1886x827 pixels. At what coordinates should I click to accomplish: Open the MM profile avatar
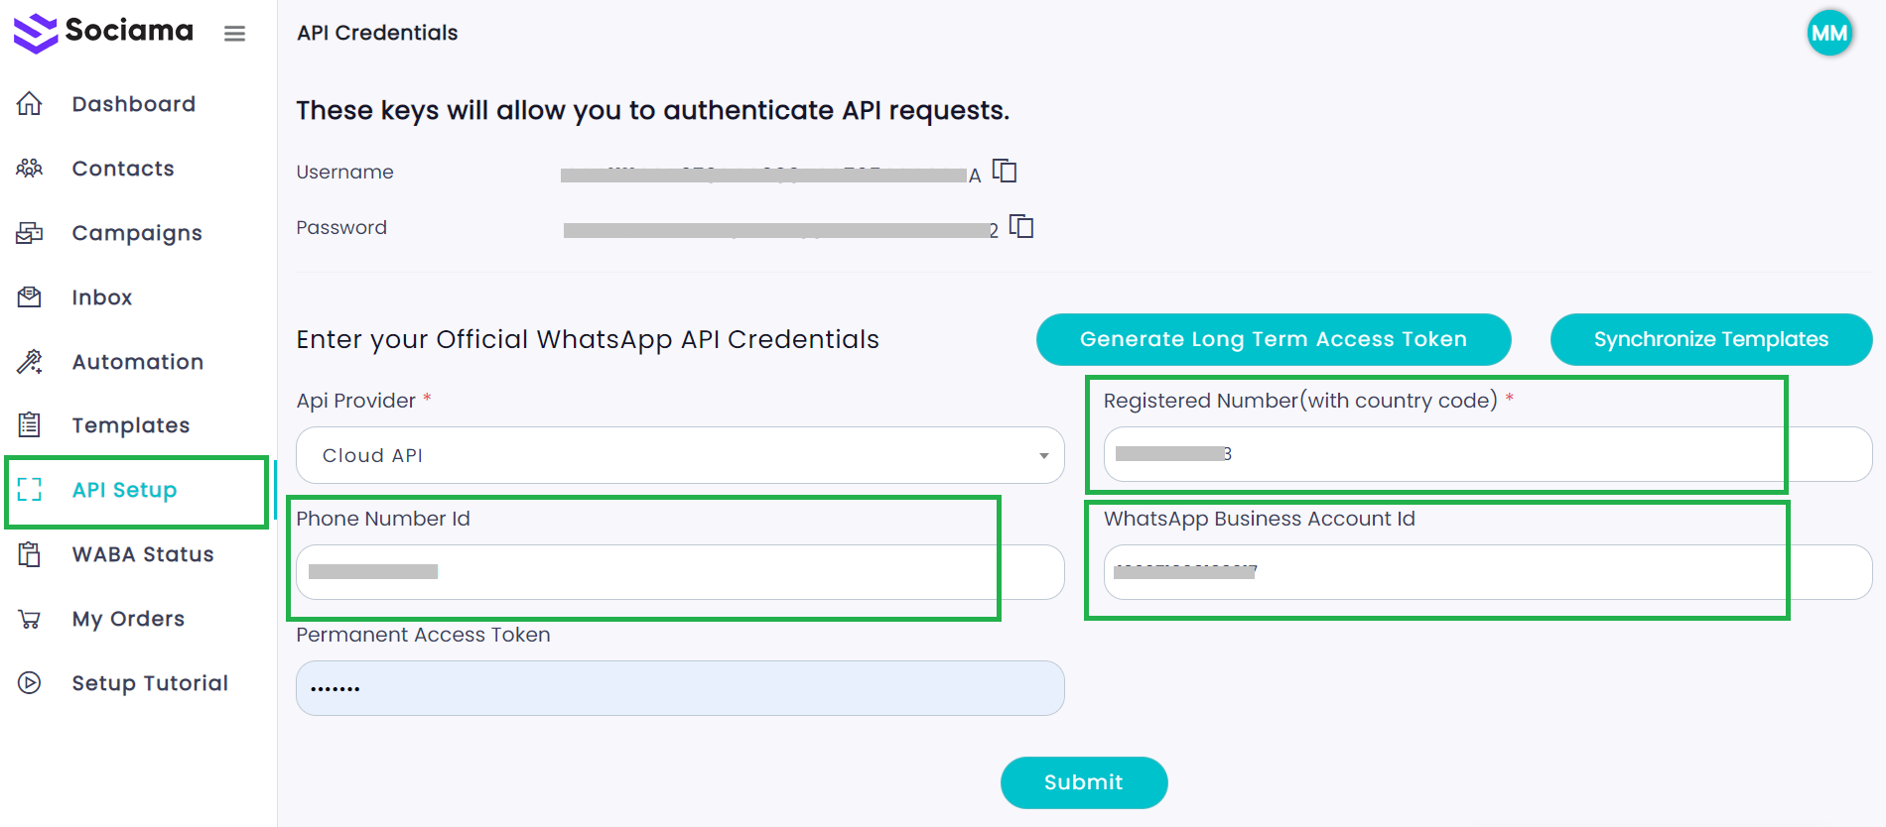point(1828,33)
